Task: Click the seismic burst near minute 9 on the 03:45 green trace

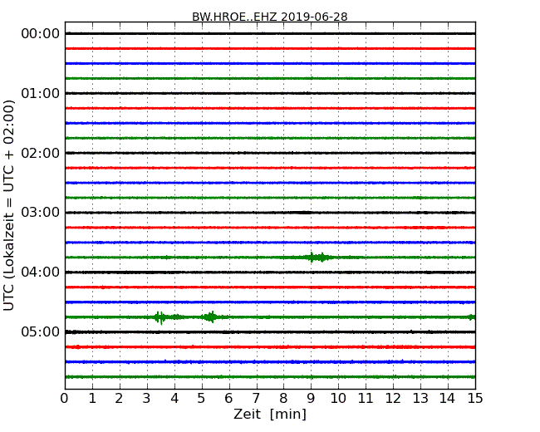Action: coord(317,258)
